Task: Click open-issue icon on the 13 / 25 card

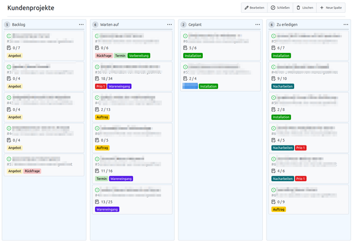Action: pos(97,190)
